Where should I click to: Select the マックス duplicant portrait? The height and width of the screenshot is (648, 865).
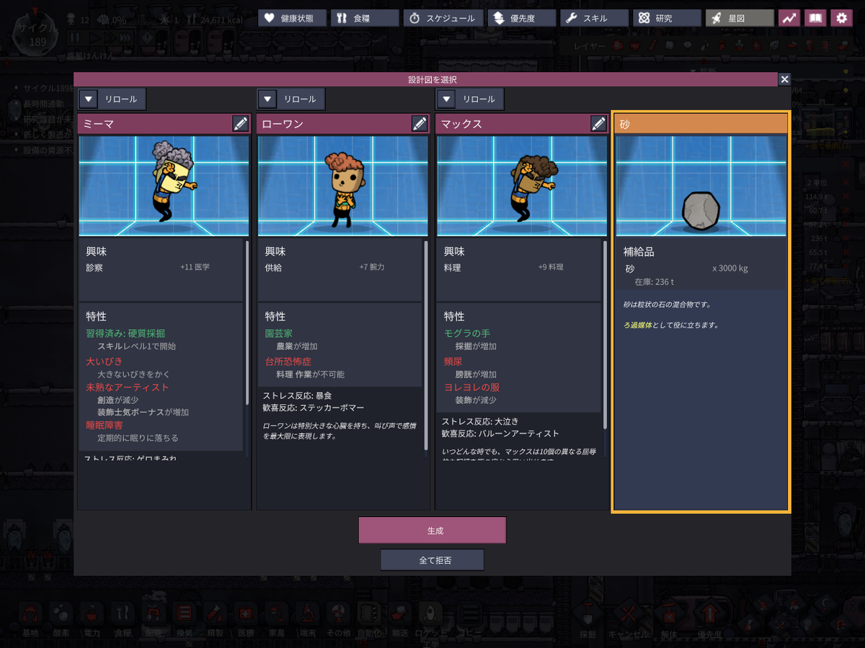click(521, 186)
